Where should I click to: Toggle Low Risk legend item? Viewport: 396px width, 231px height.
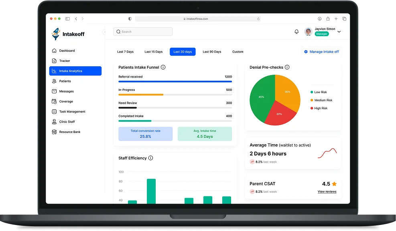click(x=319, y=92)
